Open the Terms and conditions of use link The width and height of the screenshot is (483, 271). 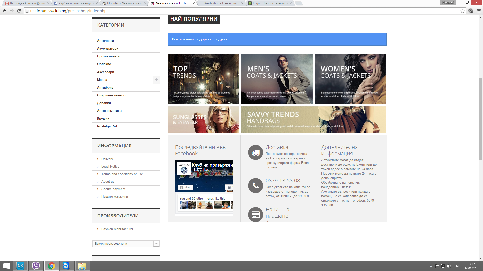(x=122, y=174)
